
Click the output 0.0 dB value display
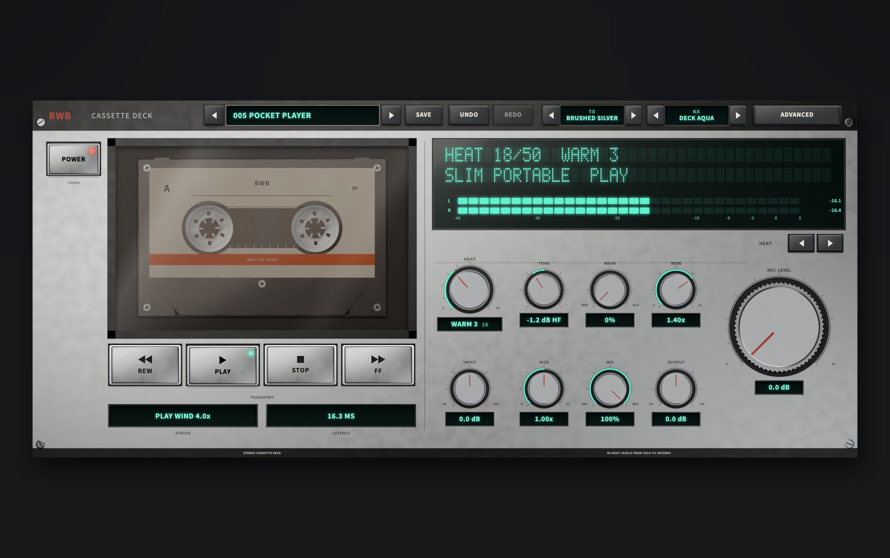pyautogui.click(x=676, y=419)
